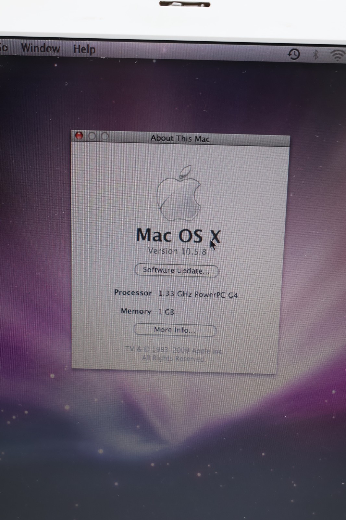Click the Apple logo in About window
The width and height of the screenshot is (346, 520).
(x=179, y=193)
